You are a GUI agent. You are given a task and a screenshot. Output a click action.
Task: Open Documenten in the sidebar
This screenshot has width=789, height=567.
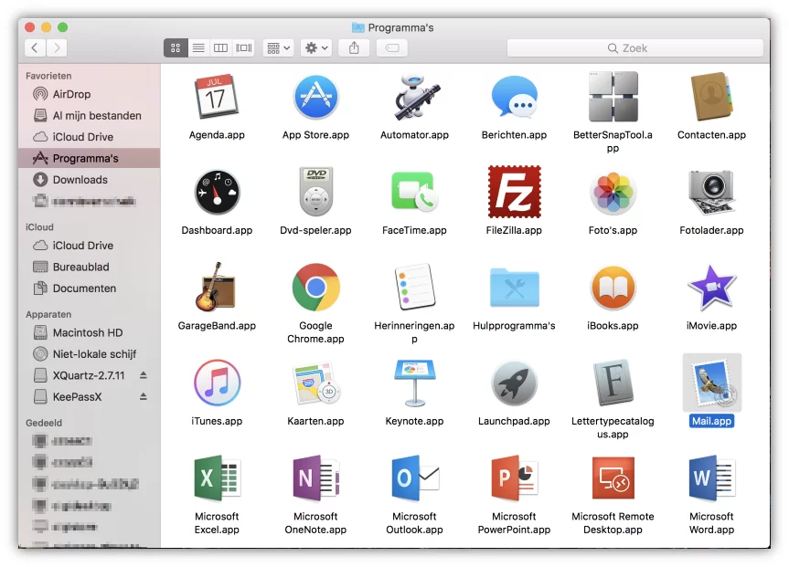click(89, 289)
